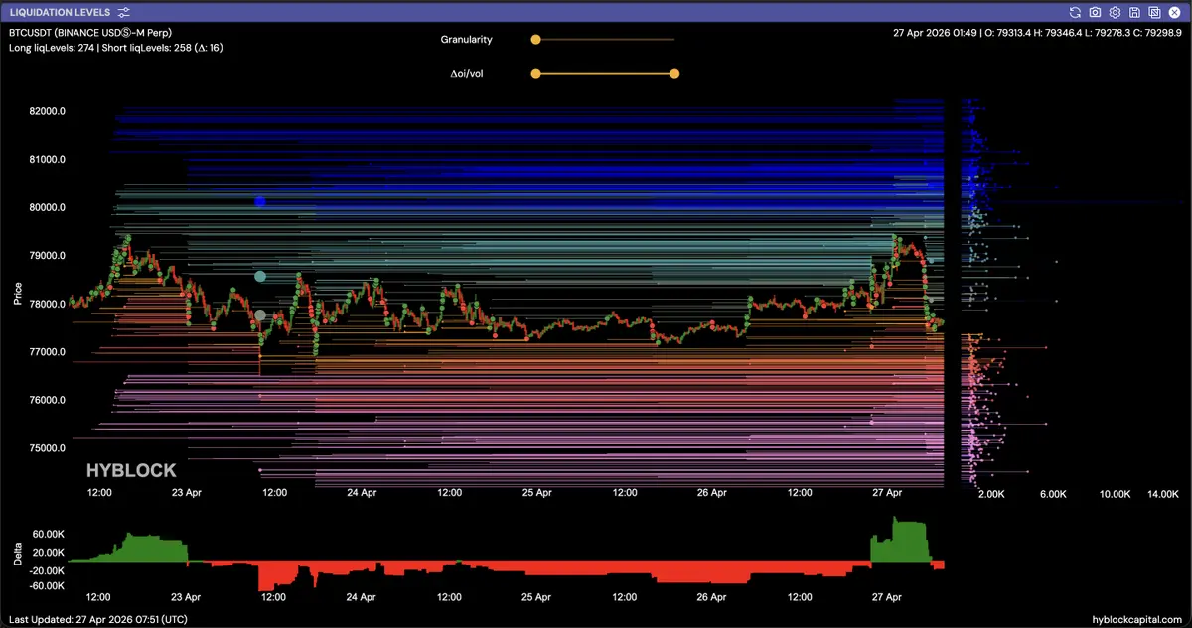Take a chart screenshot with camera icon
The image size is (1192, 628).
pyautogui.click(x=1095, y=12)
